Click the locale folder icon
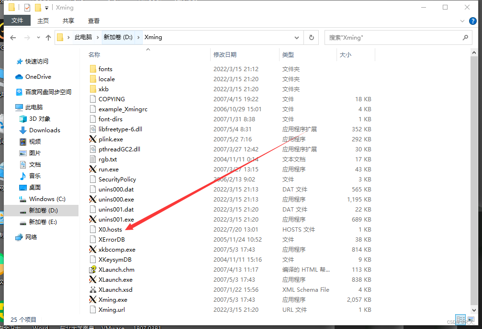Image resolution: width=482 pixels, height=329 pixels. point(93,79)
